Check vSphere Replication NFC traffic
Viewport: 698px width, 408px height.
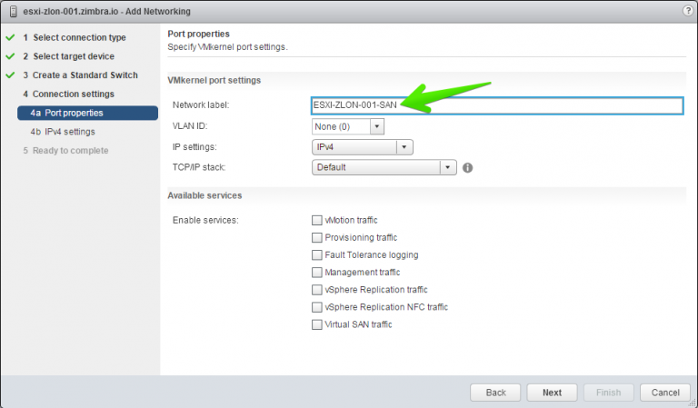coord(317,307)
